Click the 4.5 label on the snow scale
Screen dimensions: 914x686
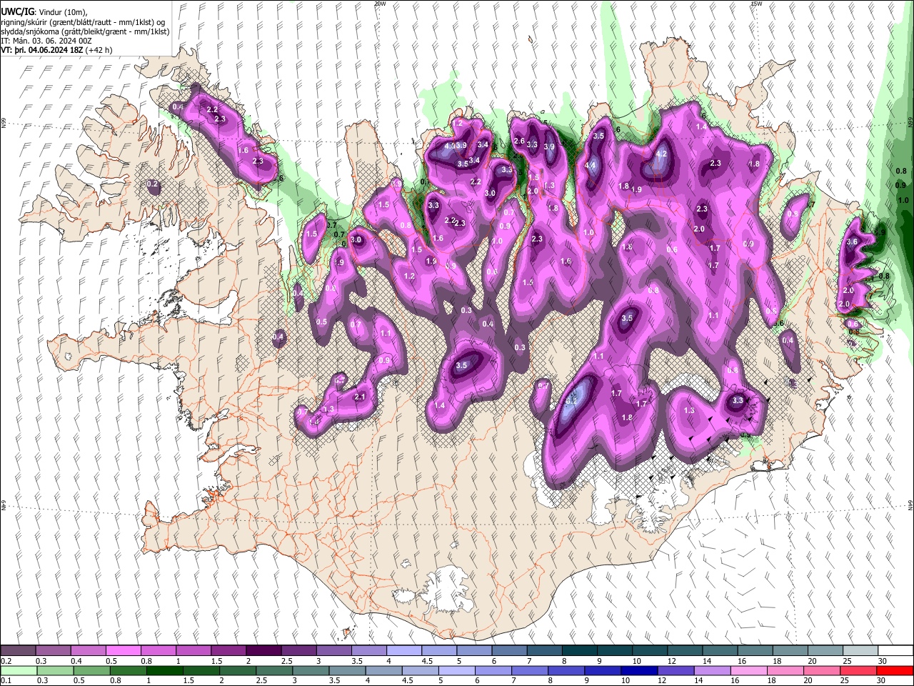427,661
